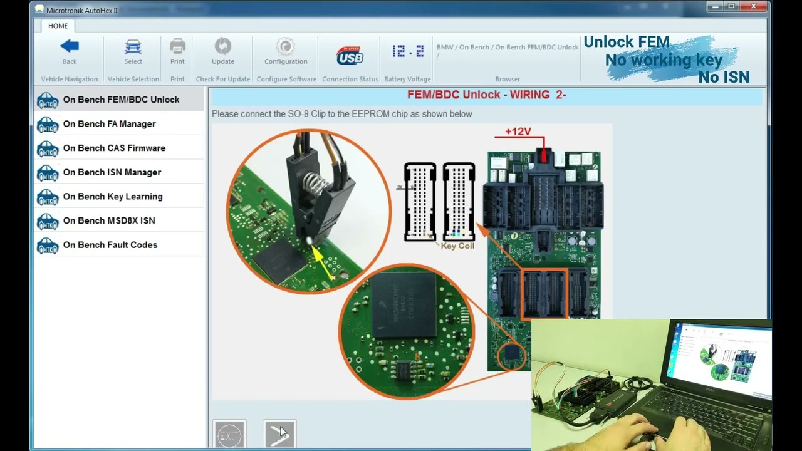The image size is (802, 451).
Task: Check the Hi-Speed USB connection status icon
Action: [x=350, y=56]
